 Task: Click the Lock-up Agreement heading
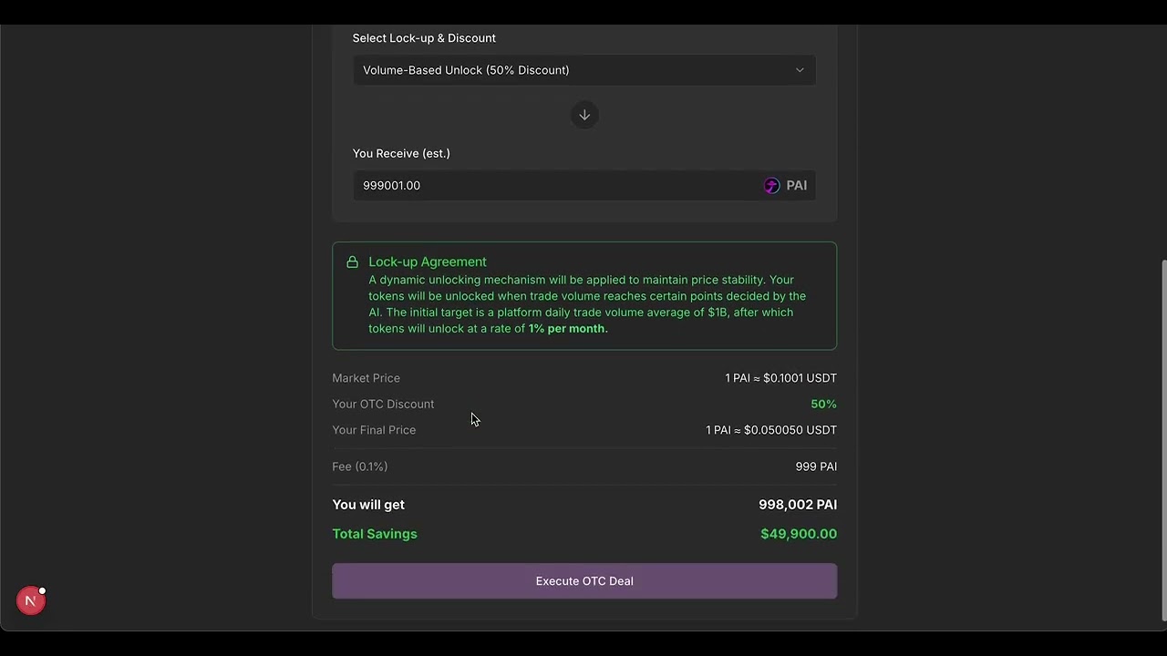click(x=428, y=261)
